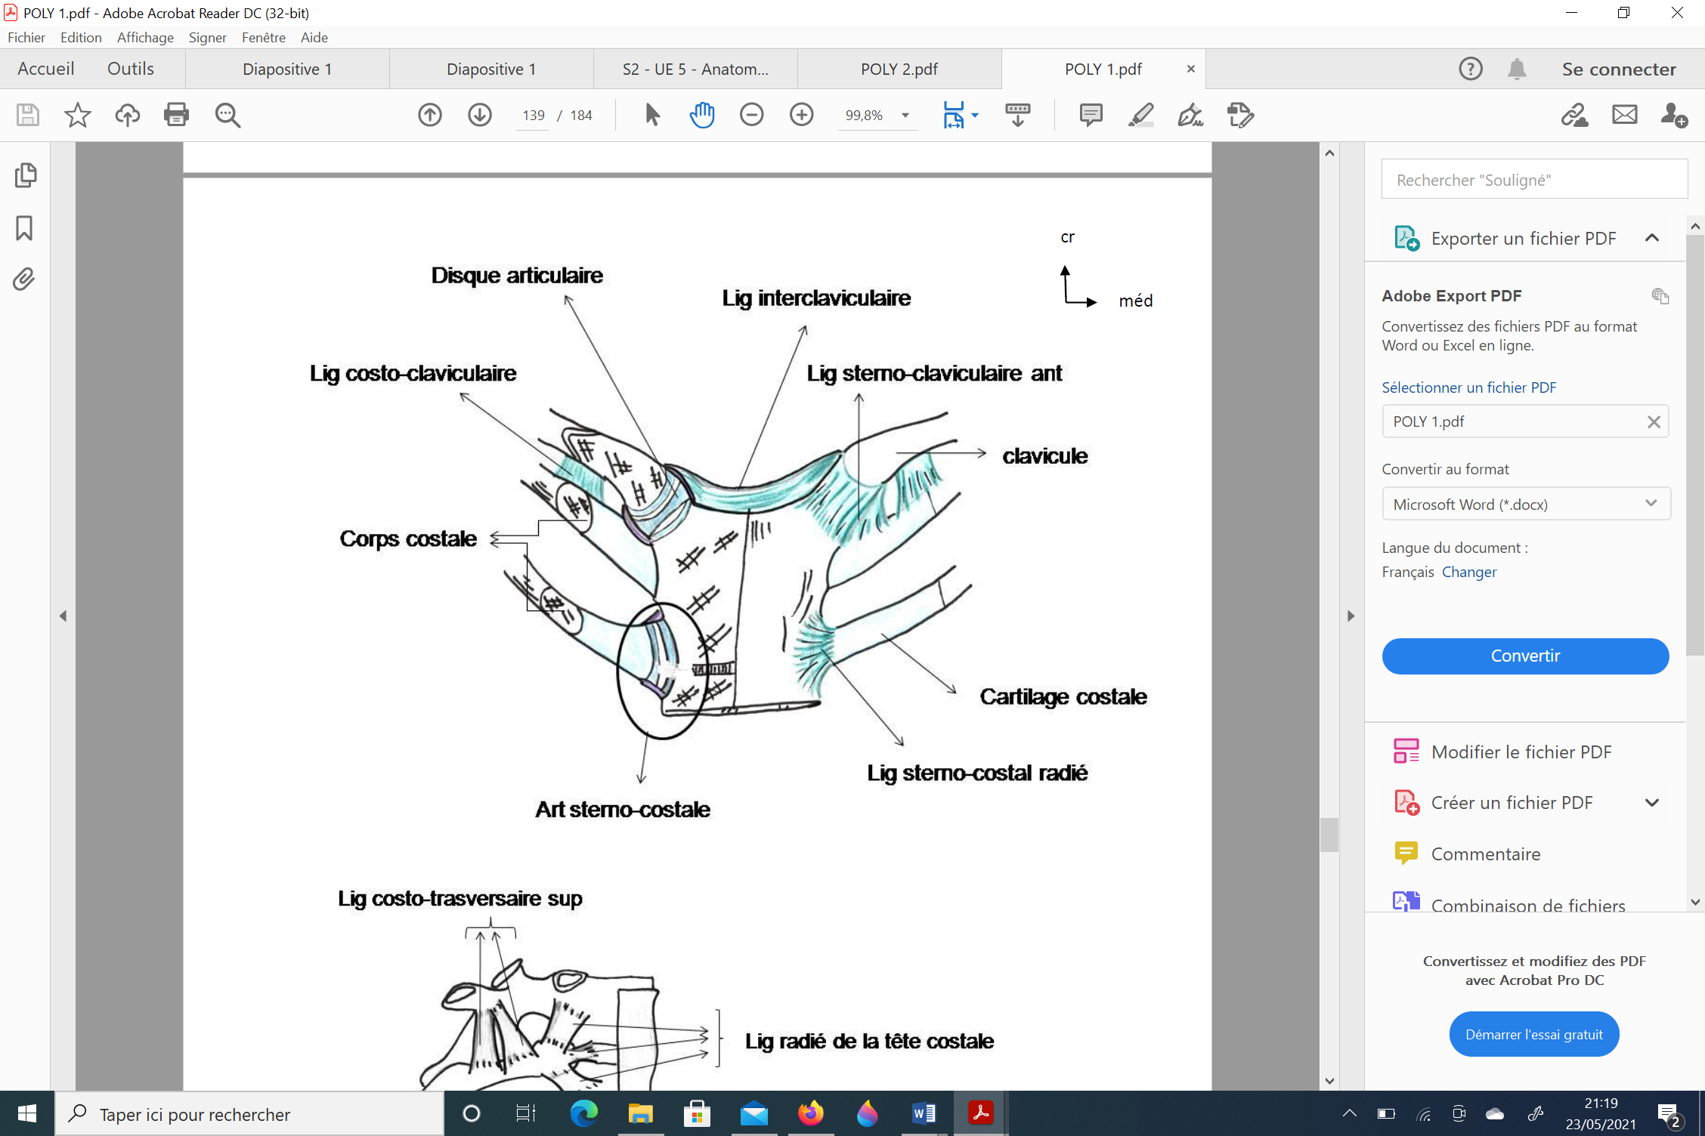Click the arrow Selection tool
Screen dimensions: 1705x1136
652,115
